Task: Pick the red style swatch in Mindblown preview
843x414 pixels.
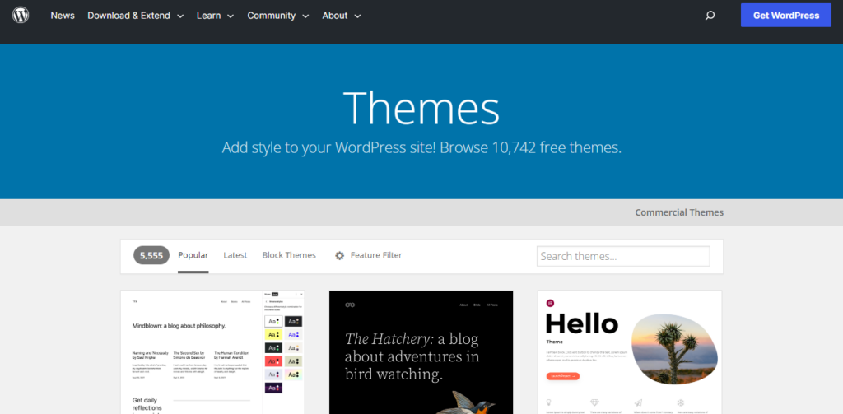Action: tap(272, 361)
